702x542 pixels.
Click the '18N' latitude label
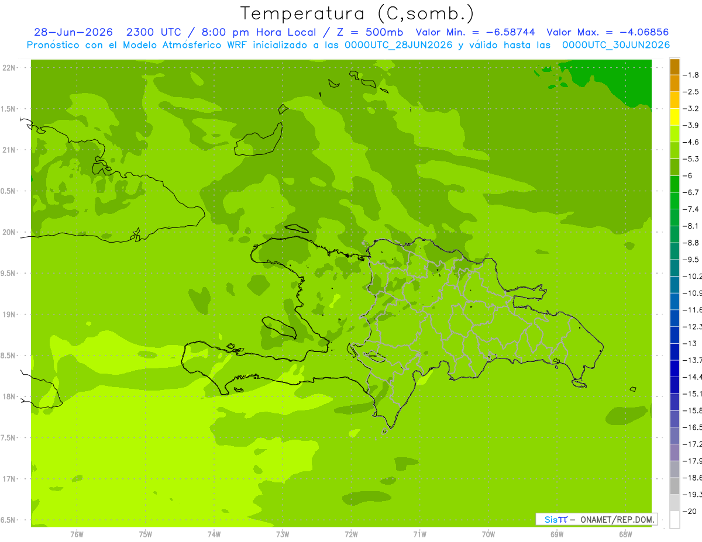tap(8, 396)
